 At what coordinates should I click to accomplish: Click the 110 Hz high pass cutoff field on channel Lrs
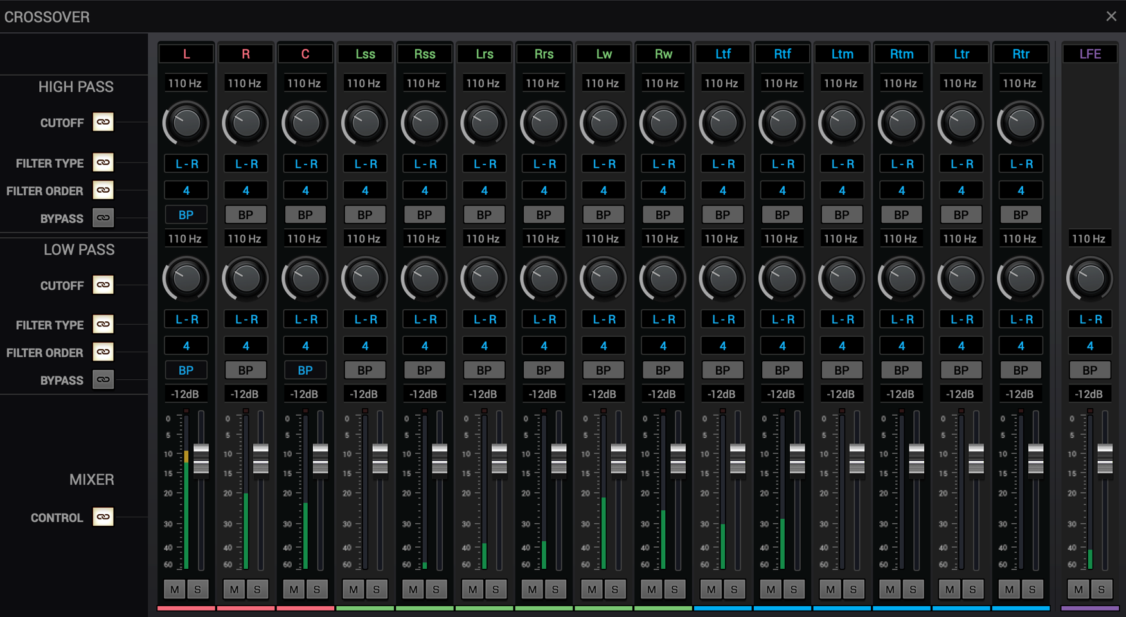484,82
